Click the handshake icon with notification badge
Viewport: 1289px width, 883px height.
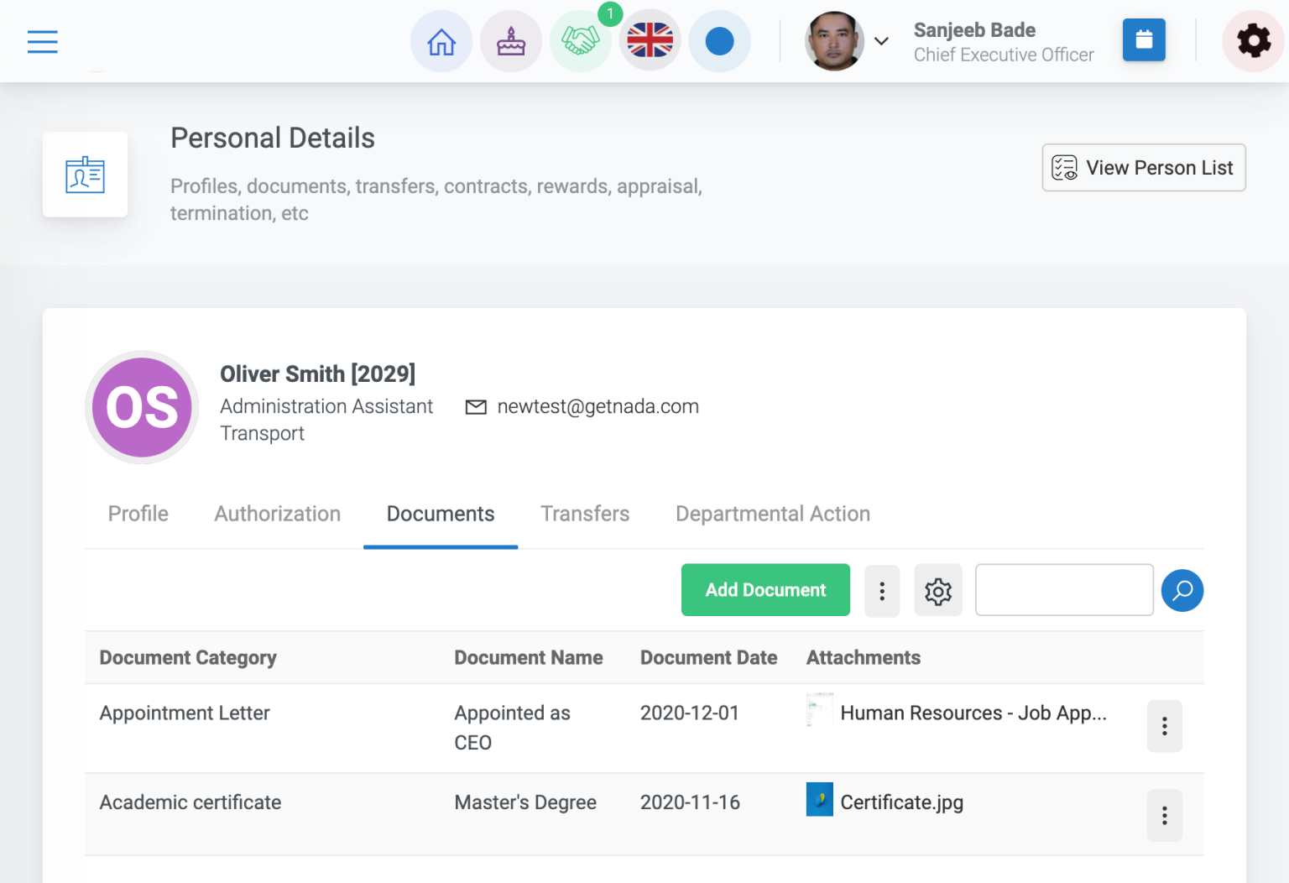pos(581,40)
